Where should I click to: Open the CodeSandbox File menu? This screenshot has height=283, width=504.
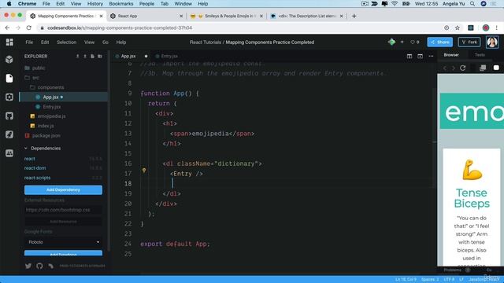tap(29, 42)
